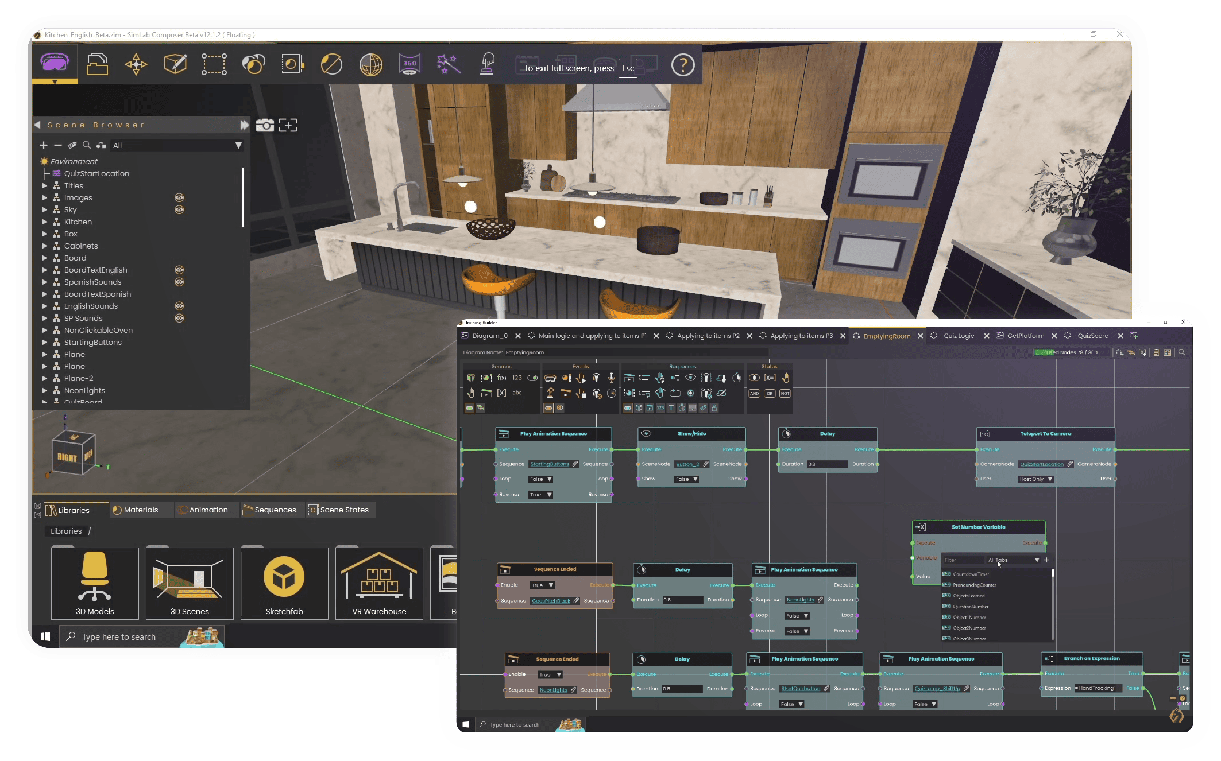
Task: Click the camera capture icon beside Scene Browser
Action: tap(265, 125)
